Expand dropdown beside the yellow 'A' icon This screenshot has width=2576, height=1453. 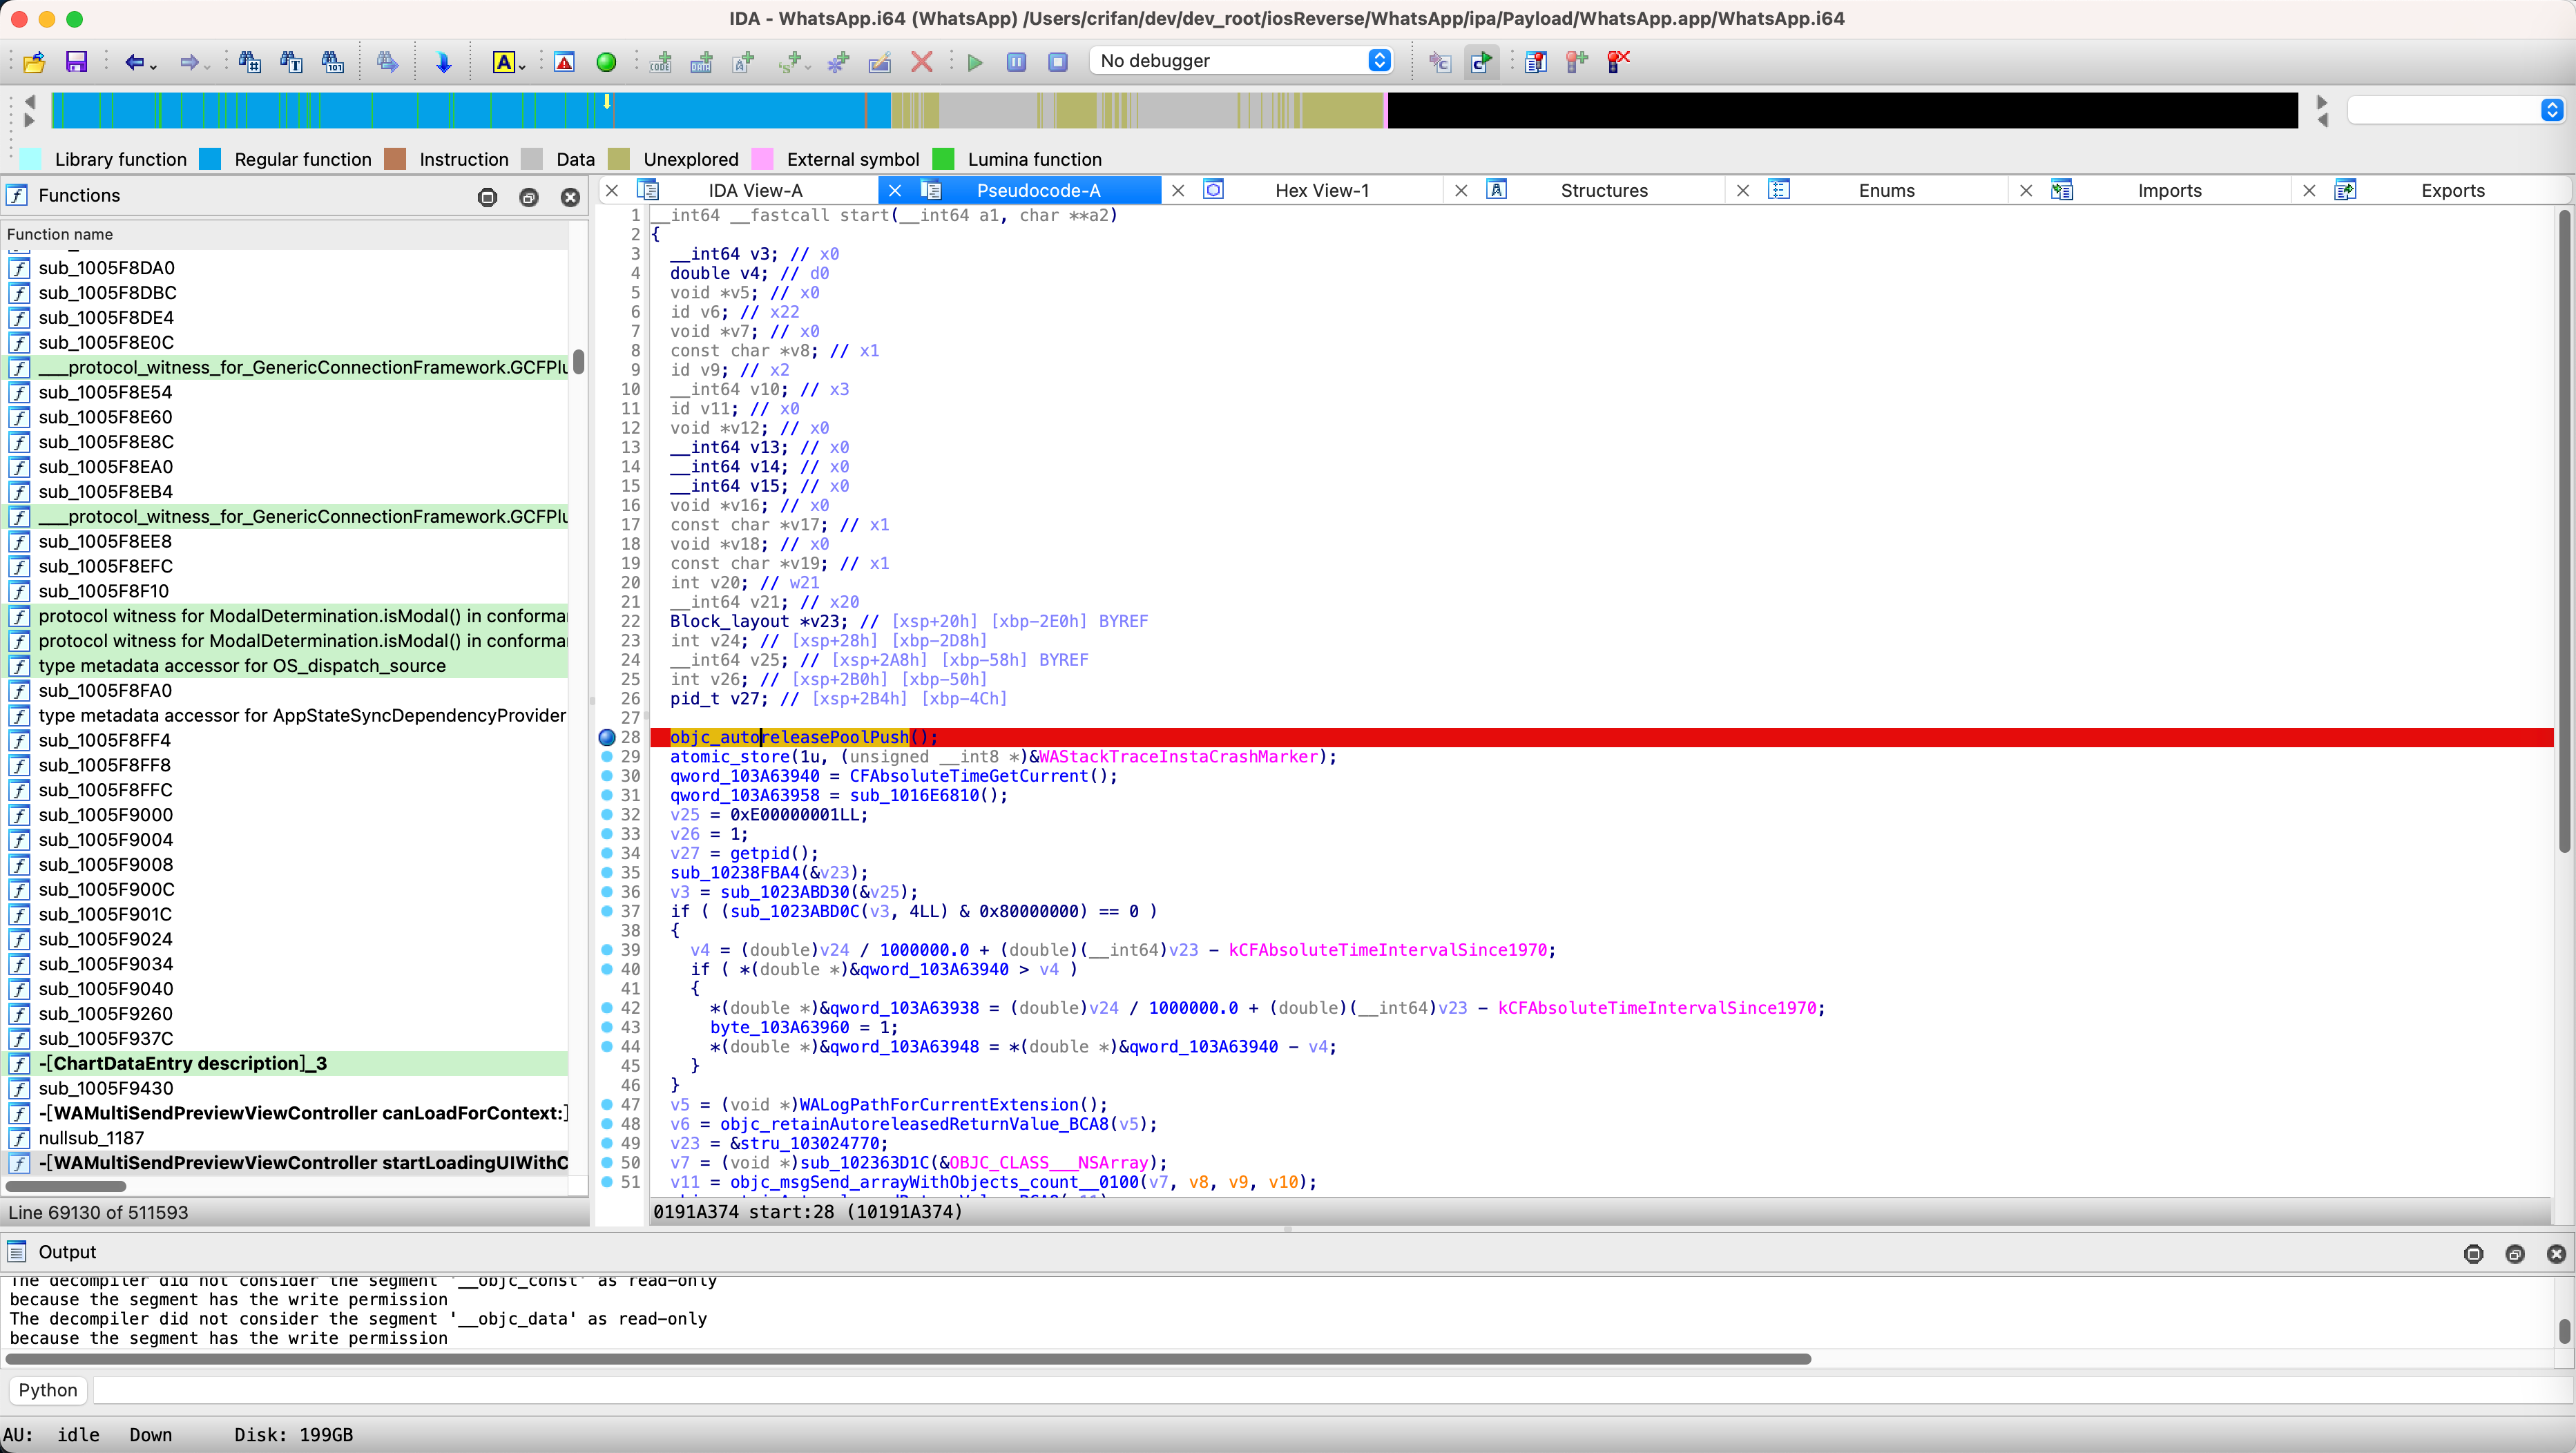(522, 66)
